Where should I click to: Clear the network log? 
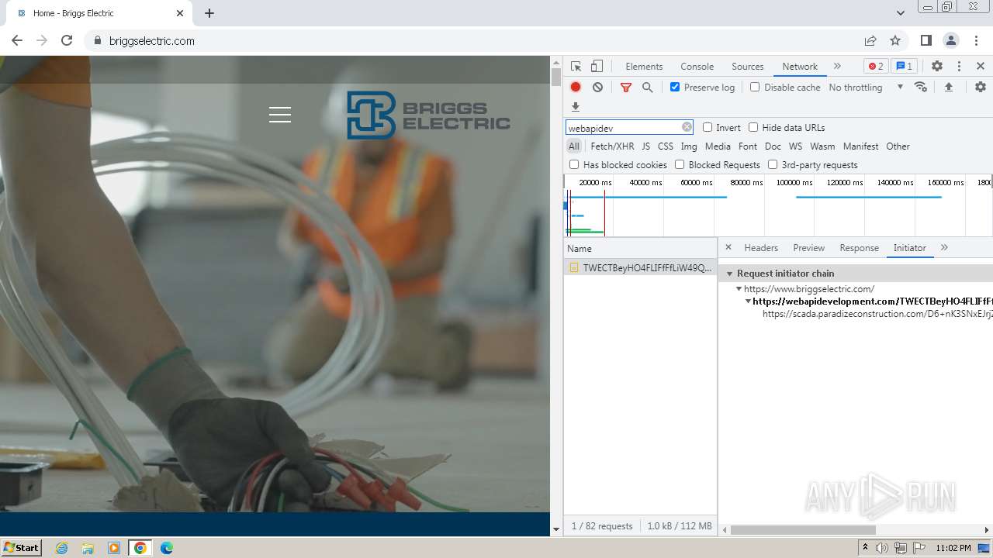click(597, 88)
